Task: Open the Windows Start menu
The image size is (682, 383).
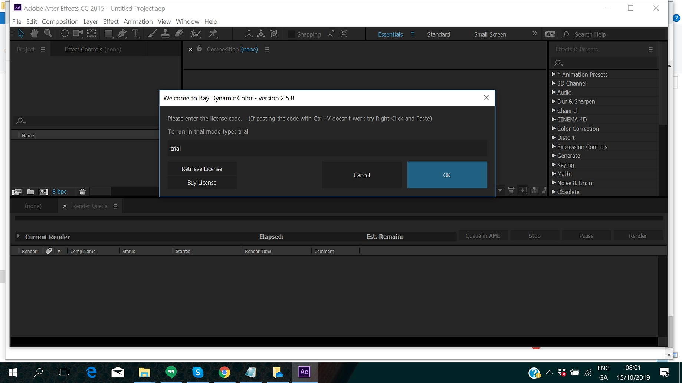Action: pyautogui.click(x=12, y=372)
